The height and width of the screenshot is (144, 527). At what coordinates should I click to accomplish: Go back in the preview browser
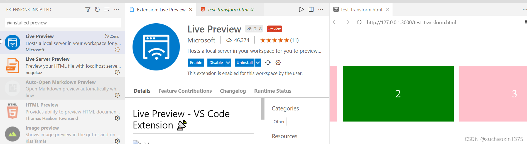(x=335, y=22)
